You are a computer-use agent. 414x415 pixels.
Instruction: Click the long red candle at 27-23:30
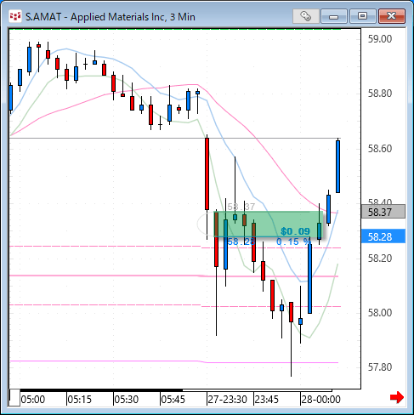tap(207, 174)
